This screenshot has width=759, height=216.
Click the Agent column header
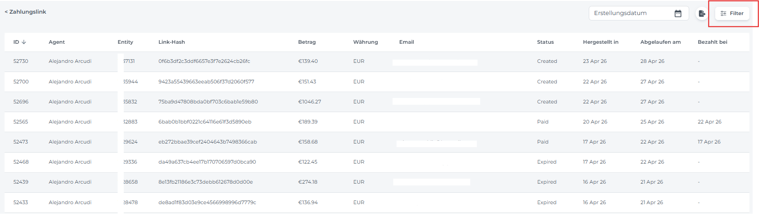coord(57,42)
